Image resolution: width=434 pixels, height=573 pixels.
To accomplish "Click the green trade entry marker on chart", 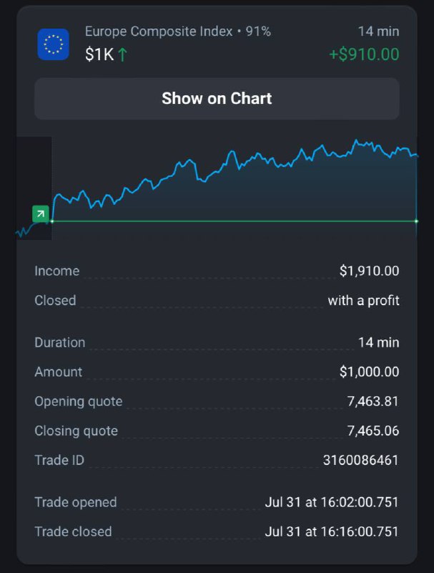I will coord(41,213).
